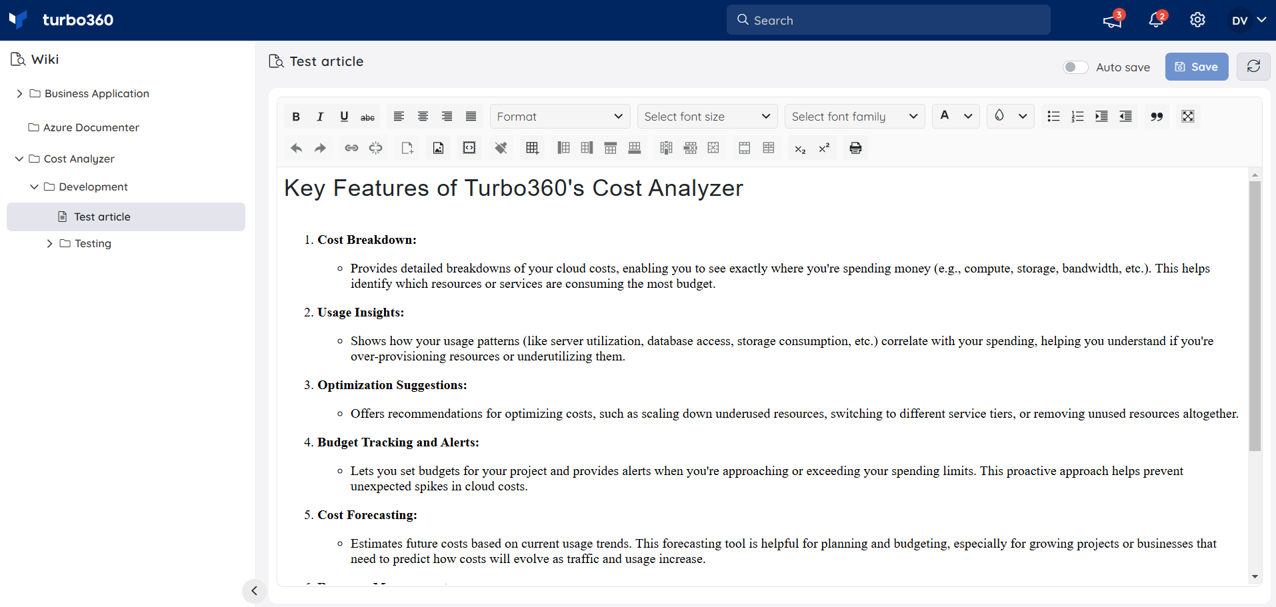Image resolution: width=1276 pixels, height=607 pixels.
Task: Add table row above
Action: pyautogui.click(x=611, y=148)
